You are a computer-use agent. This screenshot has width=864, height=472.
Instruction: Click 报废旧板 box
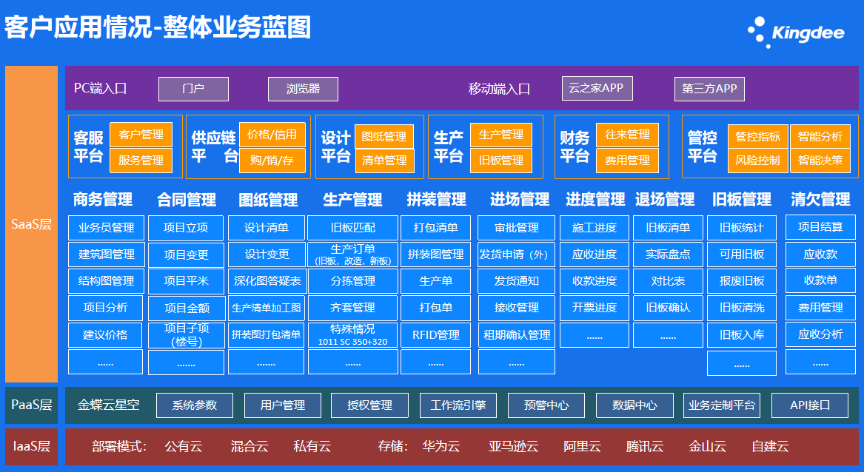click(742, 281)
